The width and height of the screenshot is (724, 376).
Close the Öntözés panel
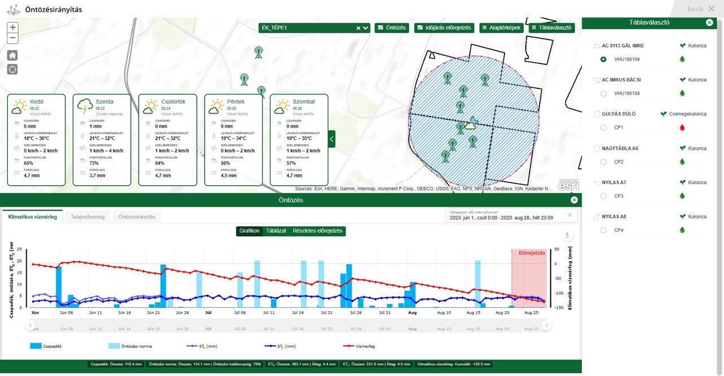click(x=574, y=200)
